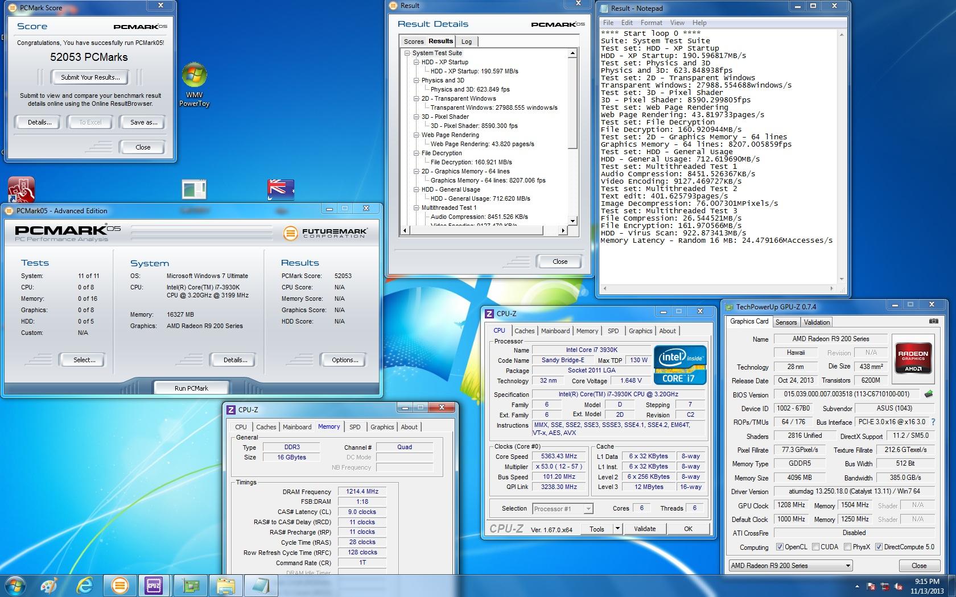Select 'HDD - General Usage: 712.620 MB/s' row
Viewport: 956px width, 597px height.
point(480,198)
